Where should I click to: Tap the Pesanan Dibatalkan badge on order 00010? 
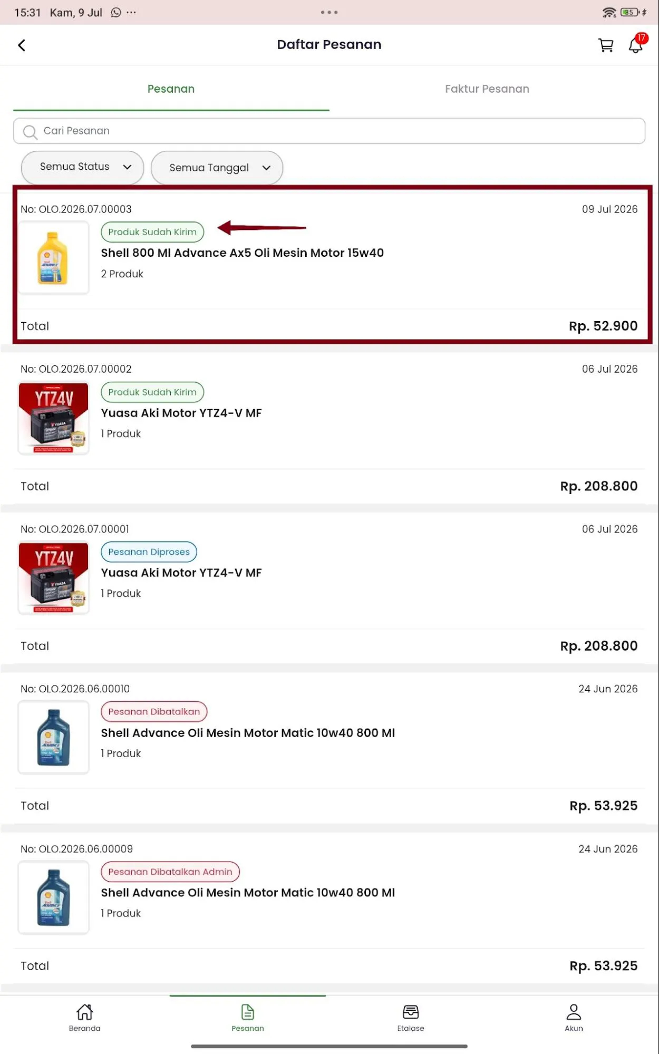tap(154, 711)
